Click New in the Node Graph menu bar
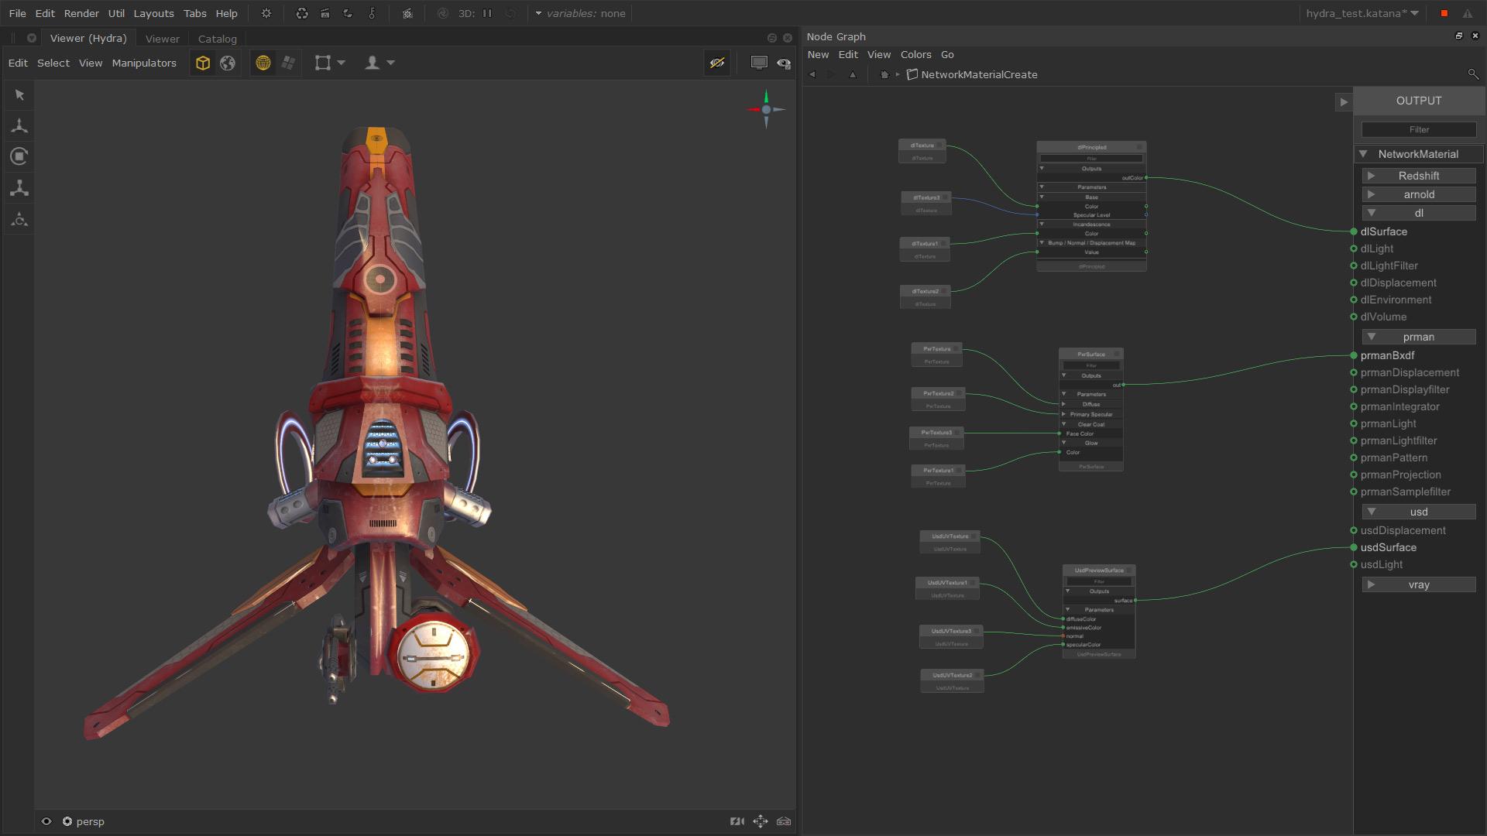Viewport: 1487px width, 836px height. 818,54
